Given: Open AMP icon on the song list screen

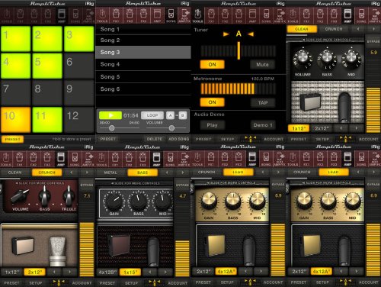Looking at the screenshot, I should (x=157, y=15).
